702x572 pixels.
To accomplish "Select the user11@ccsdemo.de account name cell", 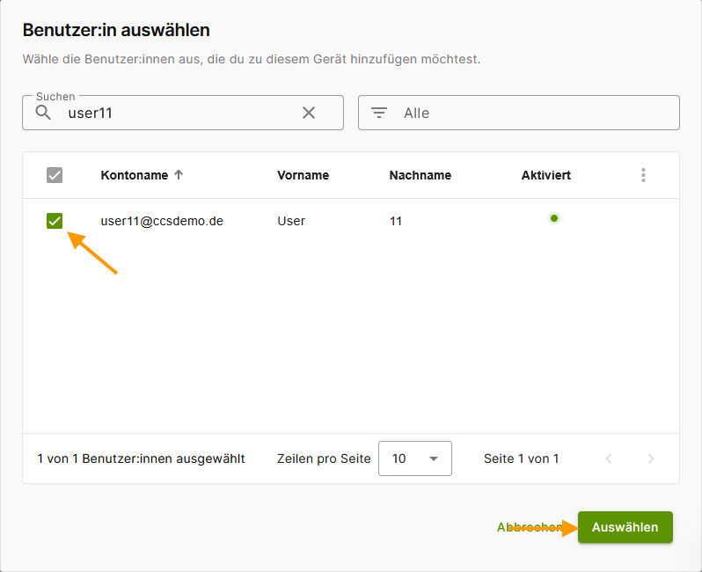I will (162, 221).
